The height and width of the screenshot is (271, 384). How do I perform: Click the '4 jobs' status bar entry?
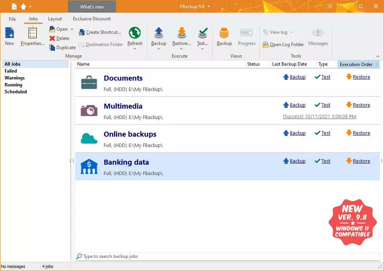click(48, 266)
